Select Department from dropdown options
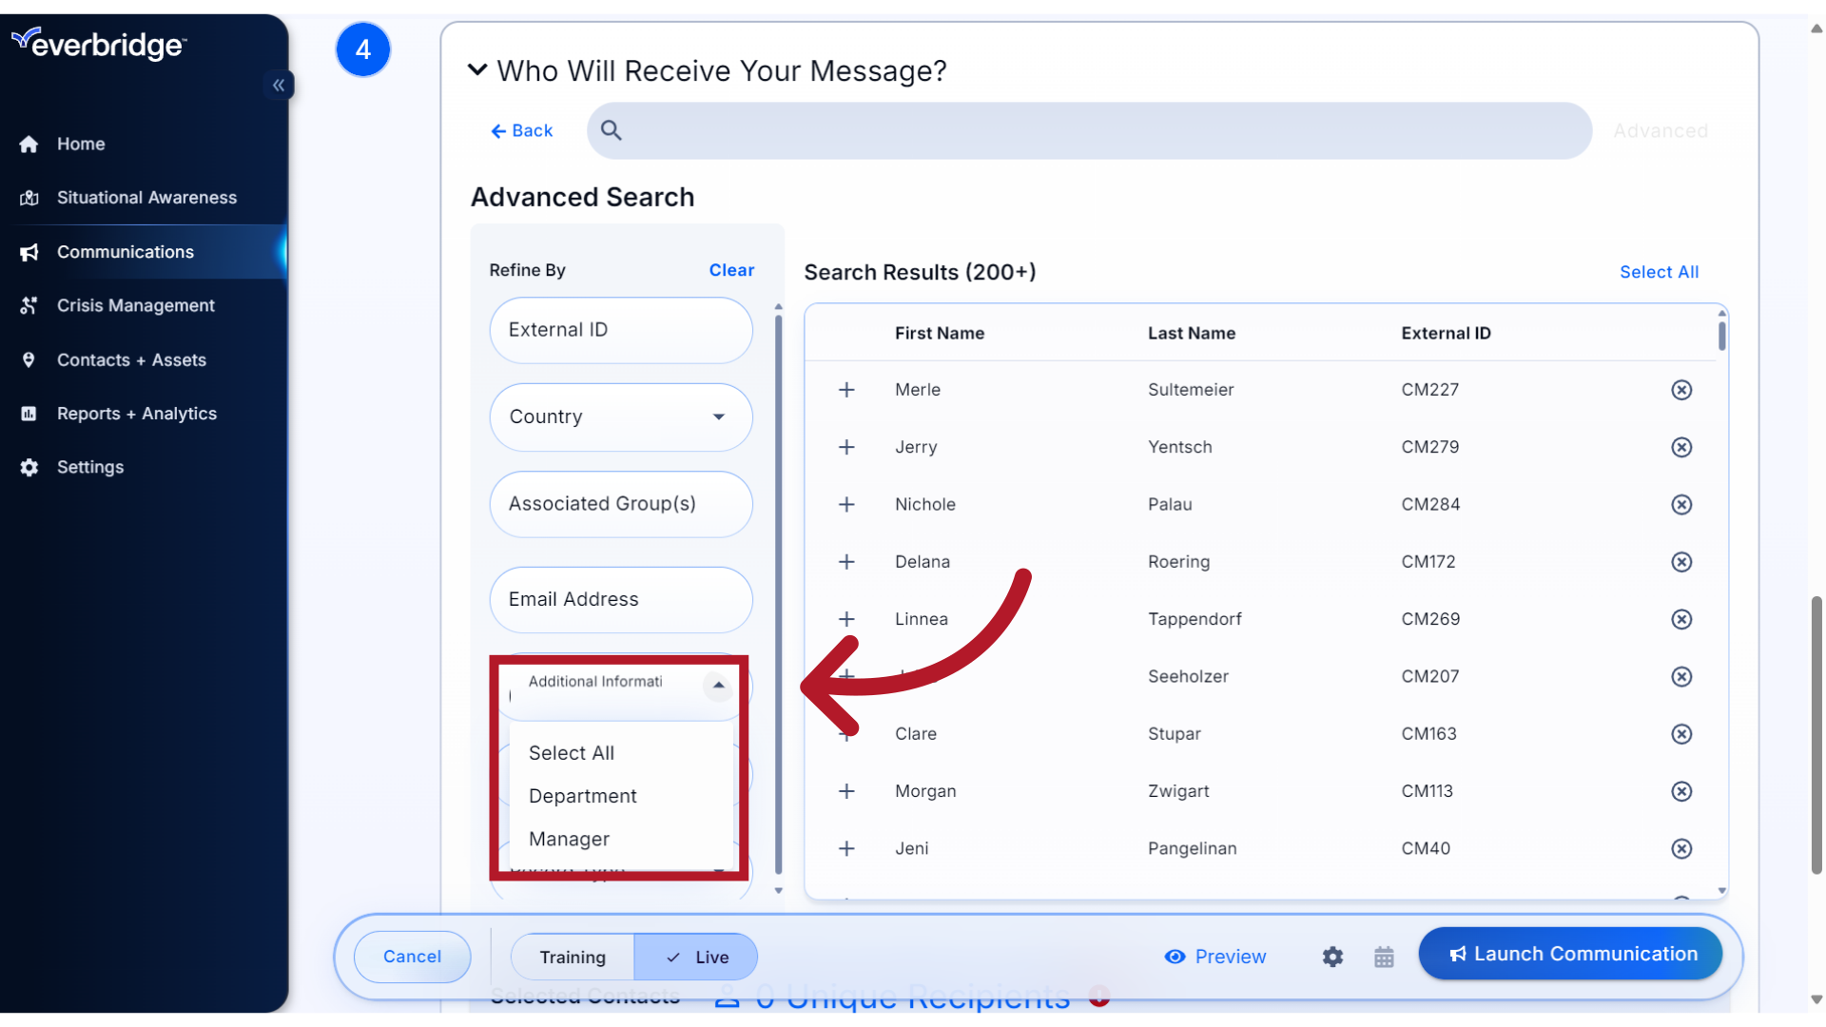 (582, 795)
